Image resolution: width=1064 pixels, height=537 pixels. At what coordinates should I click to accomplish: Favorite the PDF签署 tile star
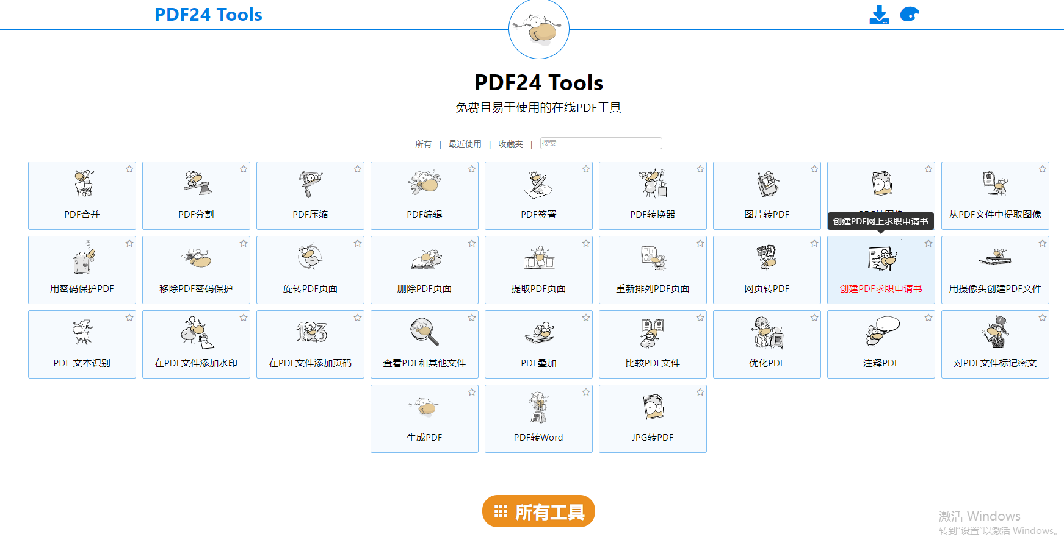tap(586, 169)
